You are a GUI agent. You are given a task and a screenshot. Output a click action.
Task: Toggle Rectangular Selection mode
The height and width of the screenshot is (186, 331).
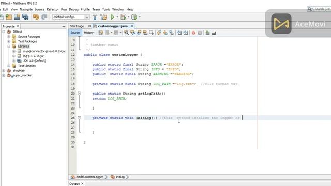152,33
